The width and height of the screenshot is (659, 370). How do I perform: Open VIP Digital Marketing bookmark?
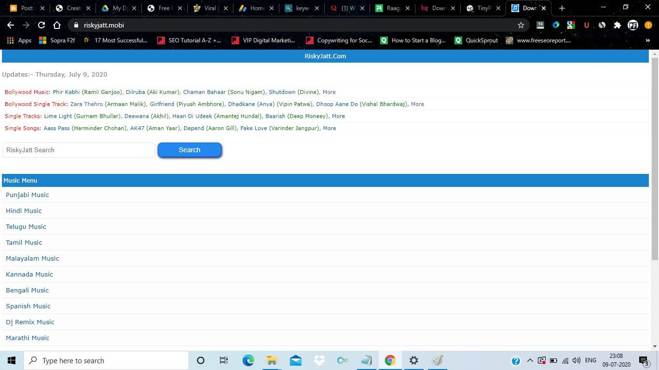(263, 40)
